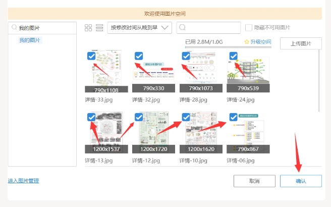331x207 pixels.
Task: Select the 1200x1620 thumbnail 详情-10
Action: [201, 132]
